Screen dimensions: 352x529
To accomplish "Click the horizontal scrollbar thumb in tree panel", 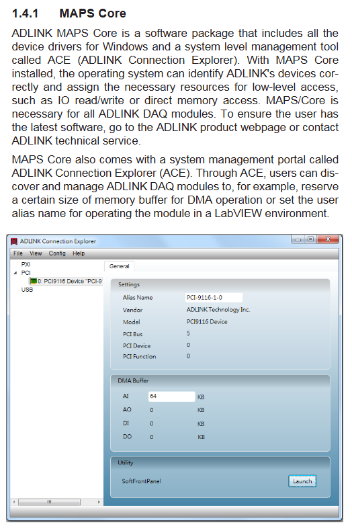I will tap(49, 502).
